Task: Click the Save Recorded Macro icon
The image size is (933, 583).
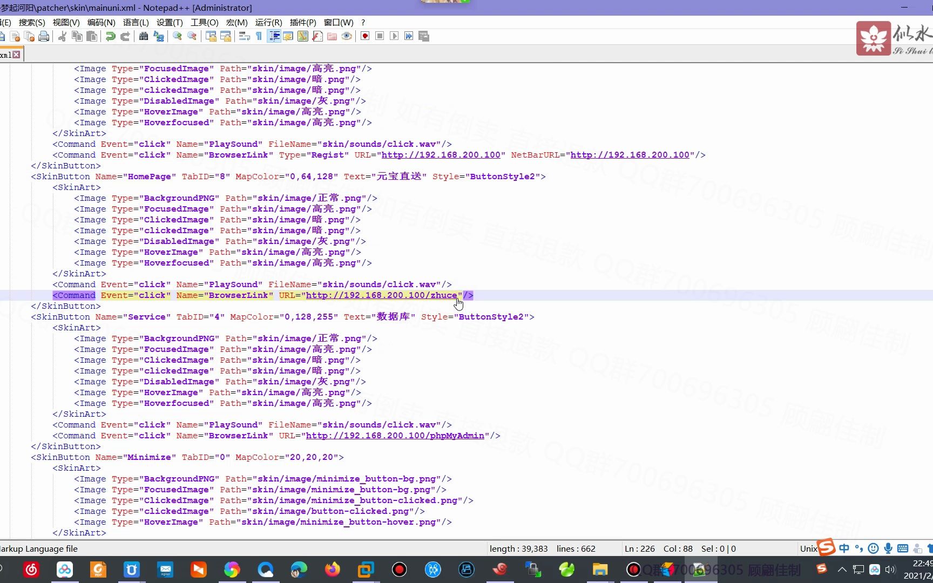Action: point(424,36)
